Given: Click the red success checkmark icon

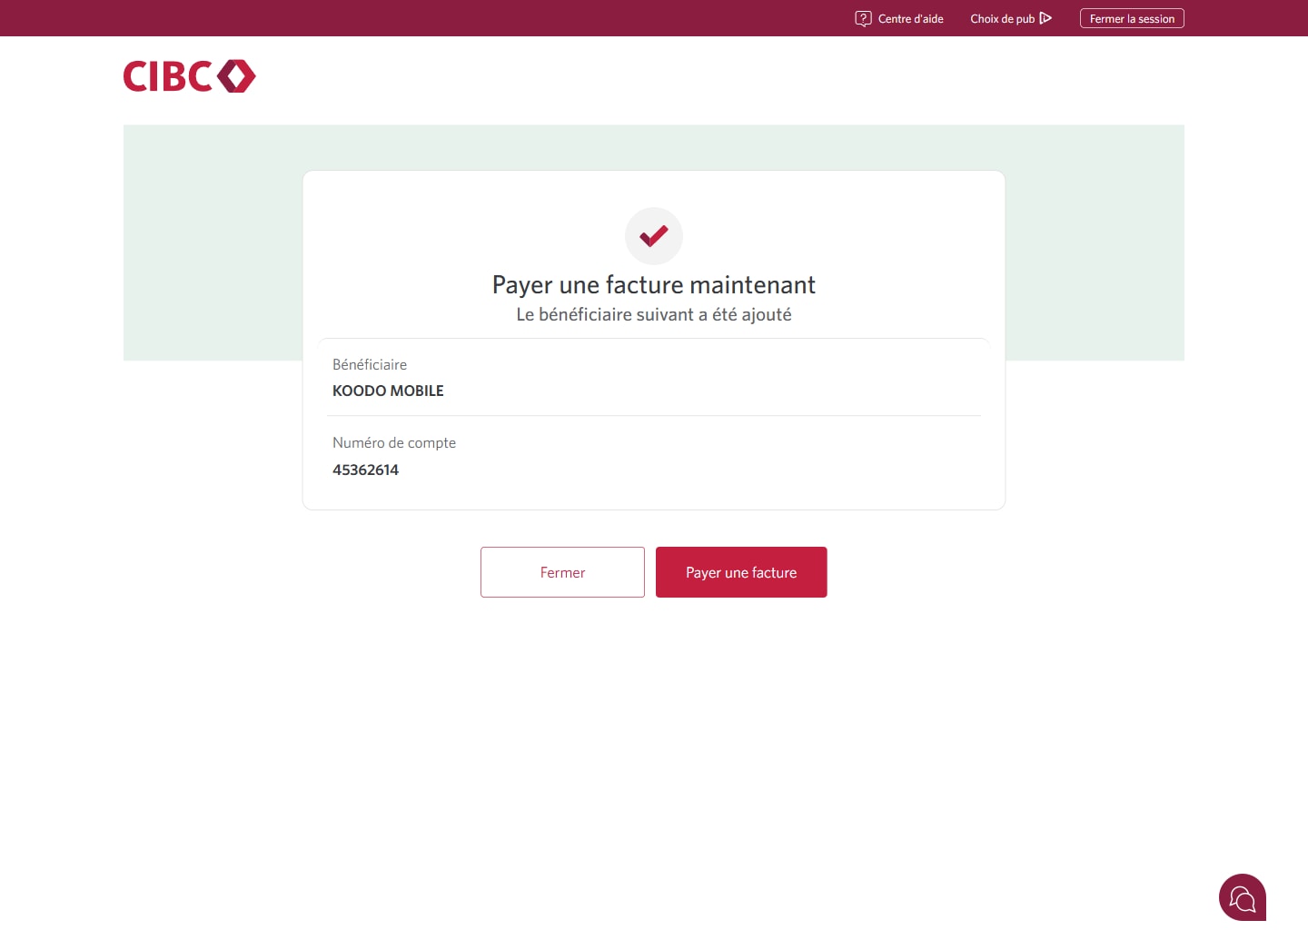Looking at the screenshot, I should [654, 236].
